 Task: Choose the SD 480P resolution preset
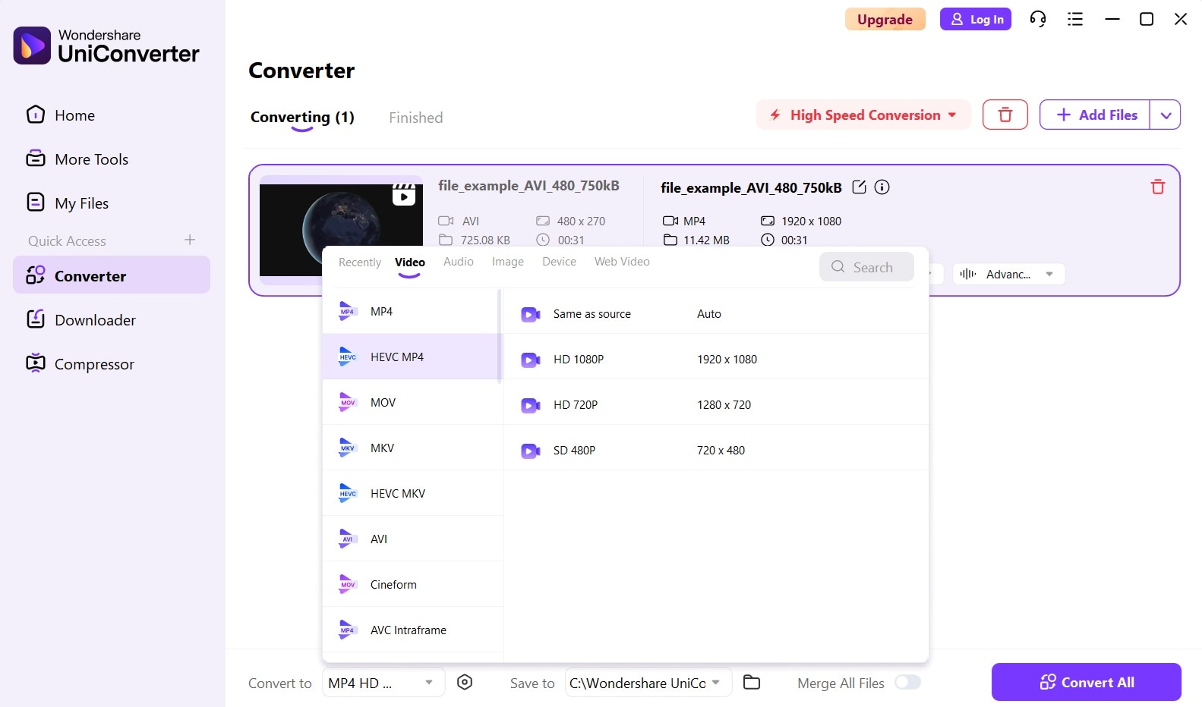716,450
